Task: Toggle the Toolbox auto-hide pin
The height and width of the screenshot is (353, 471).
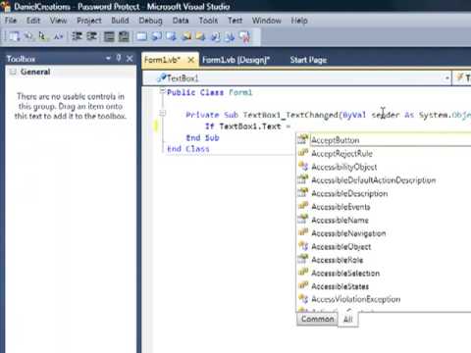Action: pos(119,58)
